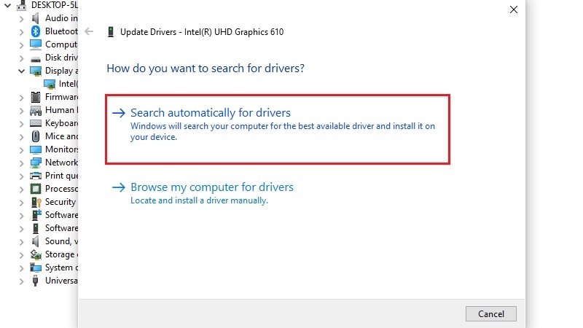This screenshot has width=583, height=328.
Task: Click the System devices icon
Action: [x=36, y=268]
